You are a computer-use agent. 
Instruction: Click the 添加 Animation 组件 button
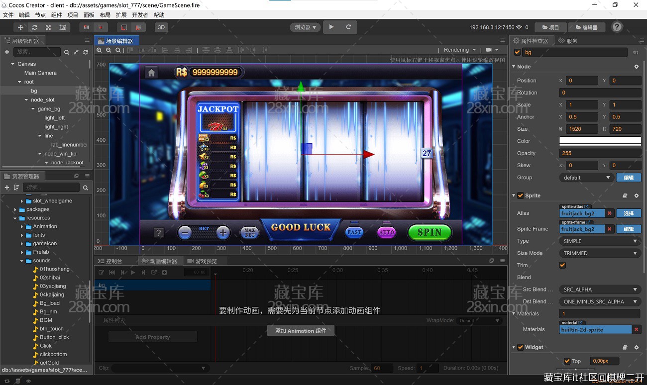(301, 331)
